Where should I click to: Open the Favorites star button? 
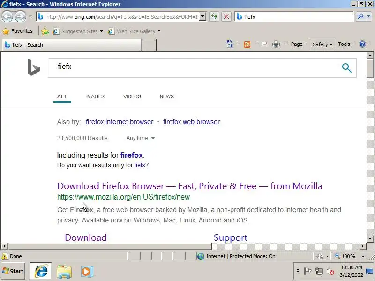(x=17, y=31)
